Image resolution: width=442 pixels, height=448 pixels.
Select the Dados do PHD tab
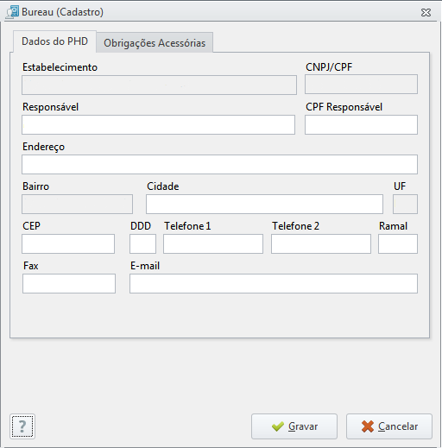pyautogui.click(x=54, y=41)
